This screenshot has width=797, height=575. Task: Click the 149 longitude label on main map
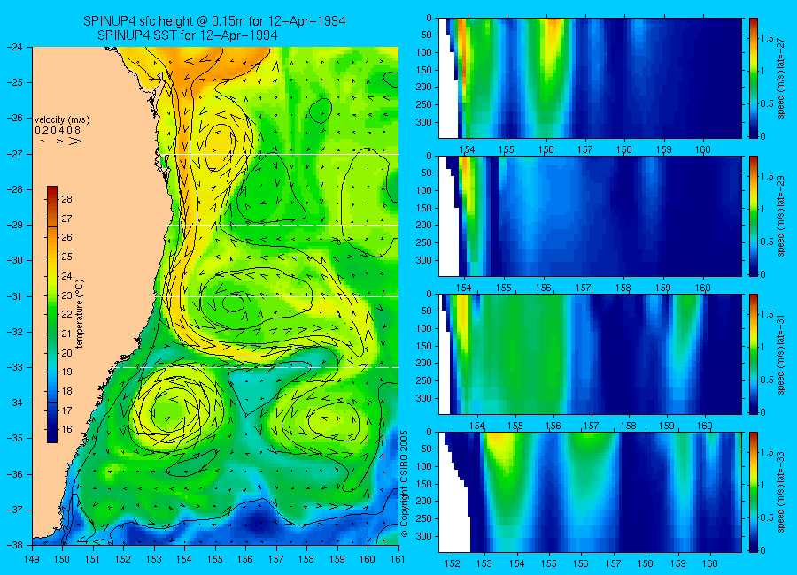pos(33,559)
